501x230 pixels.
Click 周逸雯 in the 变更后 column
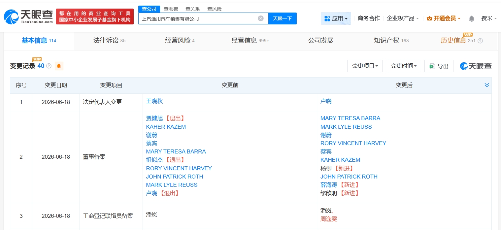coord(329,219)
